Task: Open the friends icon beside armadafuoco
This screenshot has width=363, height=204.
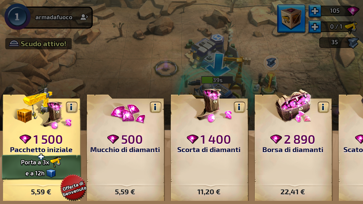Action: pyautogui.click(x=84, y=17)
